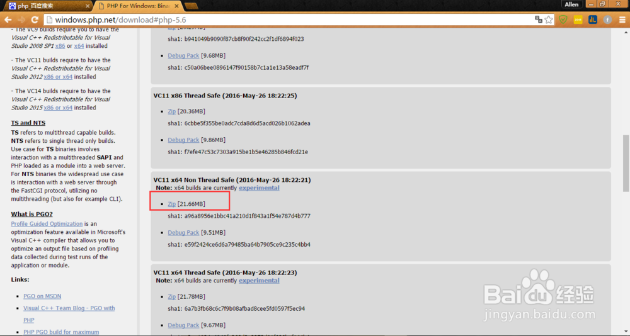This screenshot has width=630, height=336.
Task: Open the green shield extension icon
Action: click(563, 20)
